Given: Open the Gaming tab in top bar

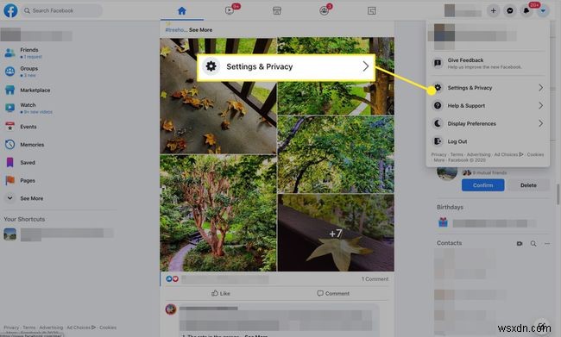Looking at the screenshot, I should 372,10.
